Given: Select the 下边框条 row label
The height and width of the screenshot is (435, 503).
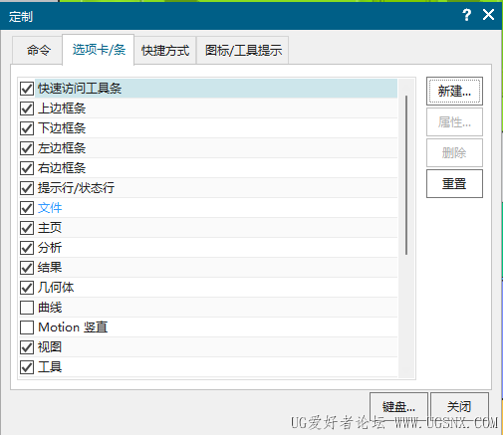Looking at the screenshot, I should 62,128.
